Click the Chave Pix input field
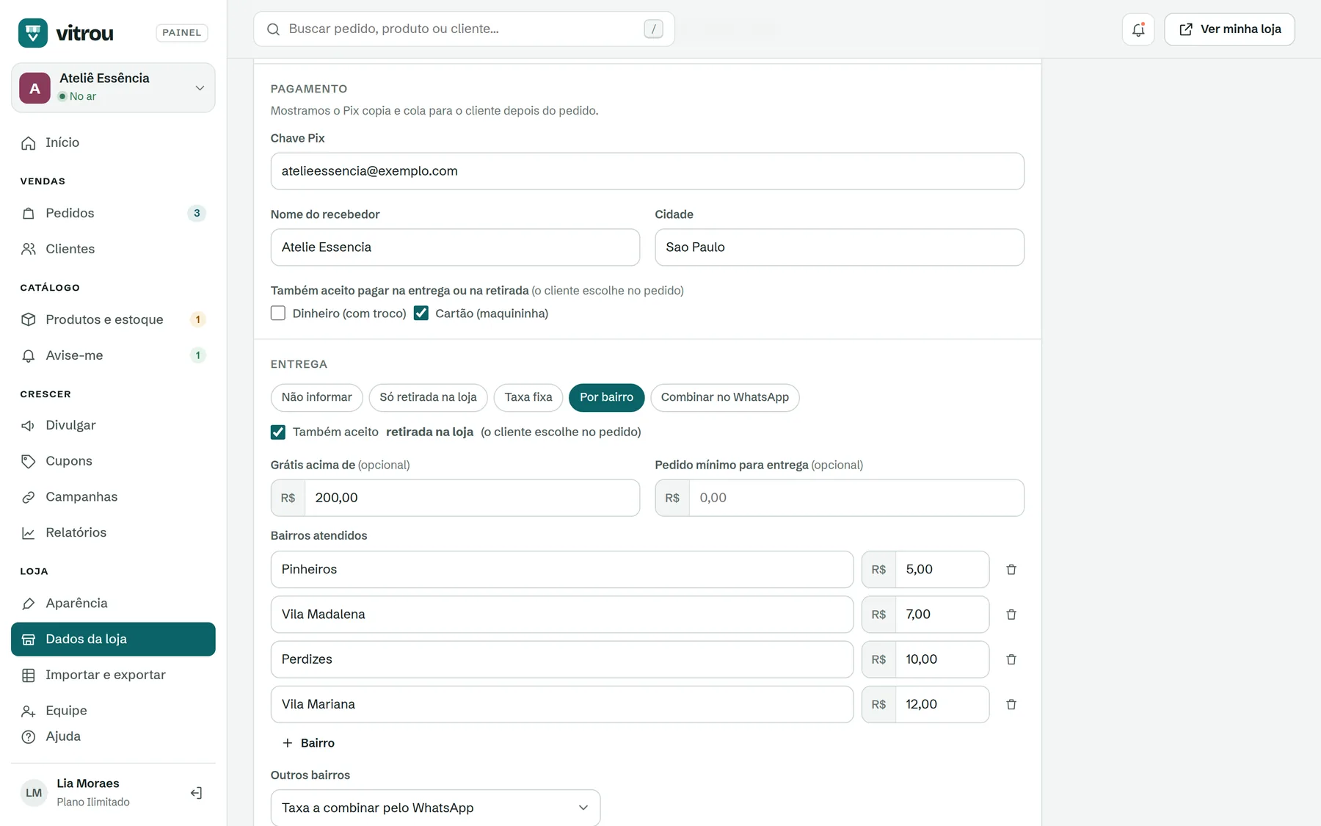Image resolution: width=1321 pixels, height=826 pixels. (x=647, y=171)
